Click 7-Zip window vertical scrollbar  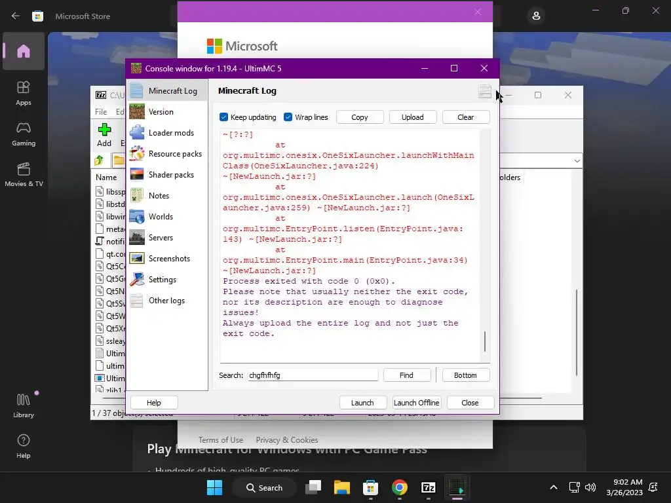point(577,332)
